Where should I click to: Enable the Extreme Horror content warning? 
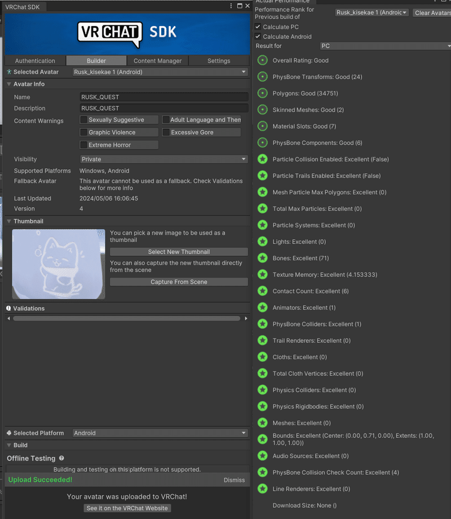[84, 144]
